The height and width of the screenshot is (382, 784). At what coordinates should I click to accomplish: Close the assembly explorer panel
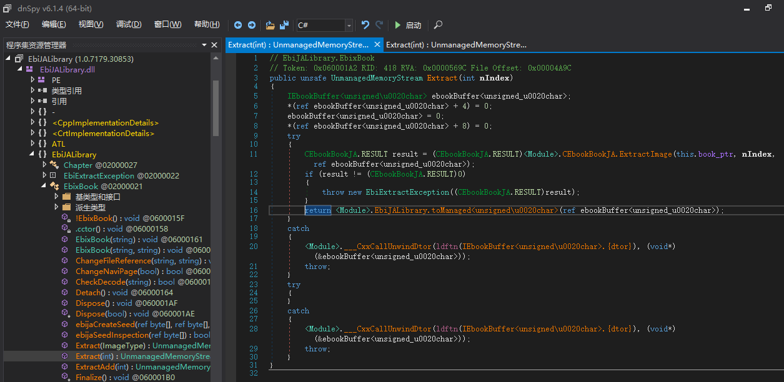pos(215,45)
